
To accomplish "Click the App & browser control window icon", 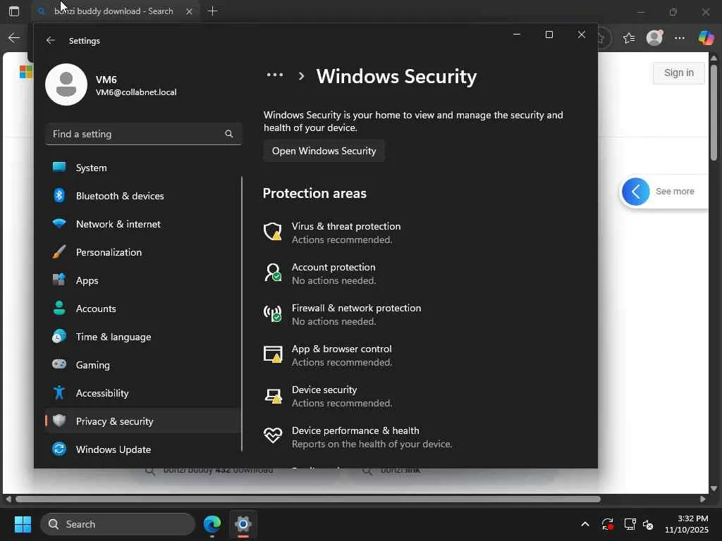I will (273, 354).
